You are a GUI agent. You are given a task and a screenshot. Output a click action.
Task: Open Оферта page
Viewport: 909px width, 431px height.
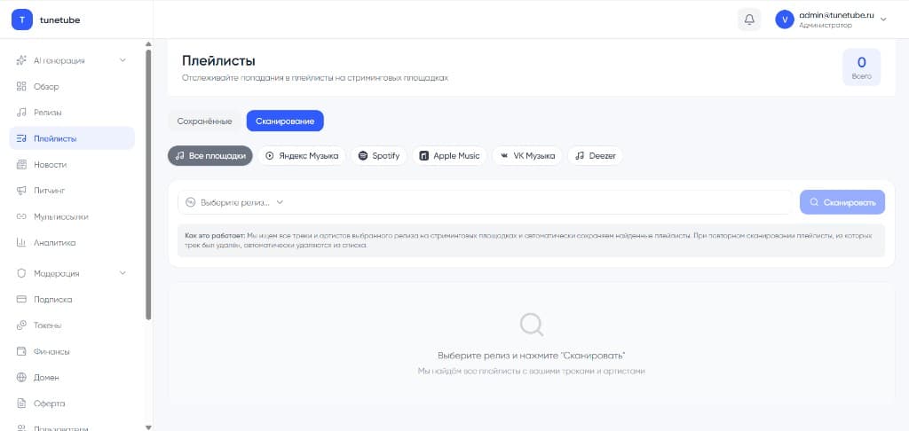tap(72, 404)
